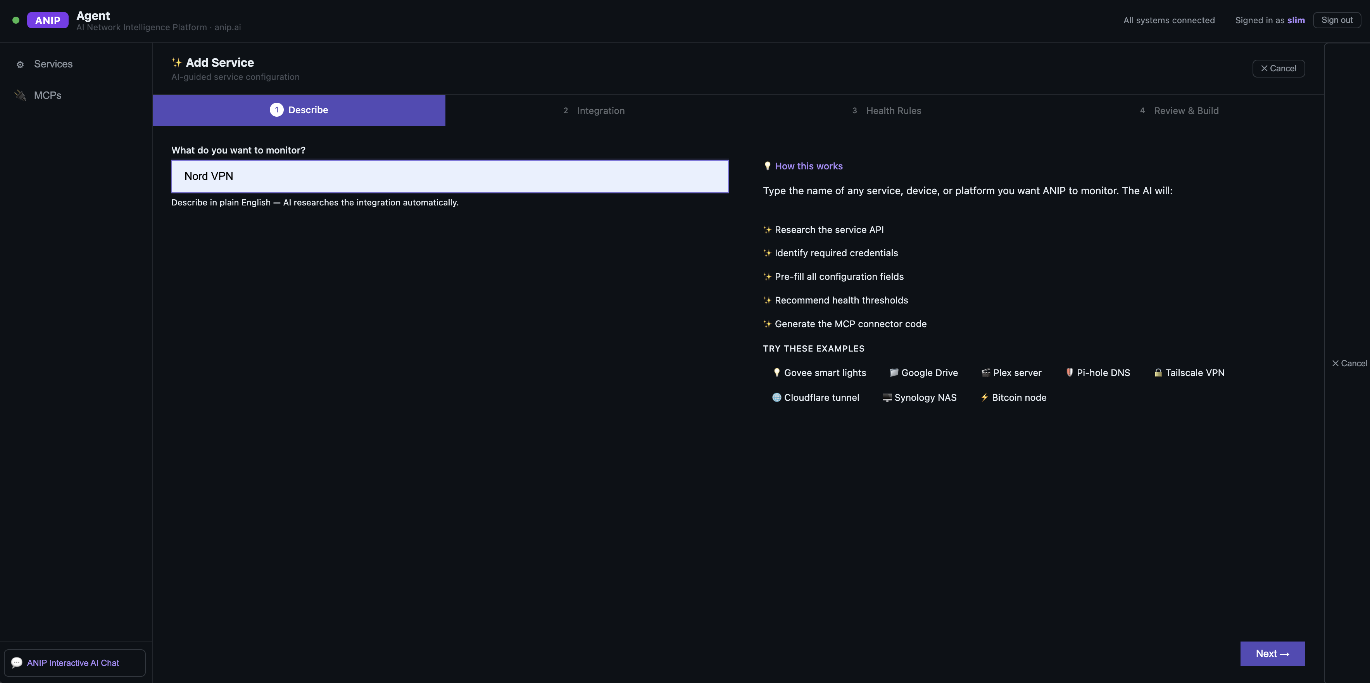Image resolution: width=1370 pixels, height=683 pixels.
Task: Click the MCPs plug icon in sidebar
Action: point(20,95)
